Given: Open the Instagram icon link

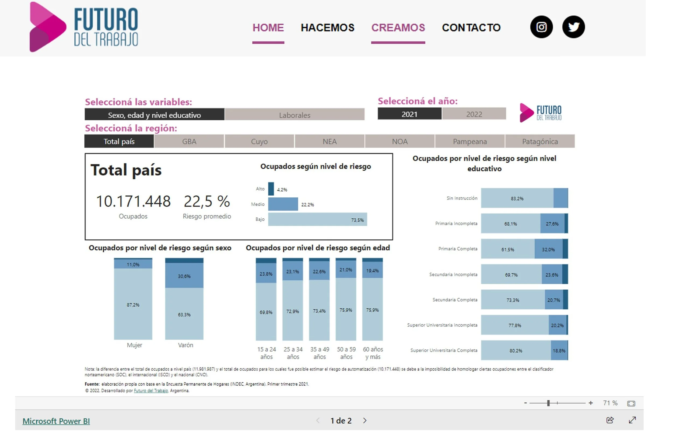Looking at the screenshot, I should (541, 27).
